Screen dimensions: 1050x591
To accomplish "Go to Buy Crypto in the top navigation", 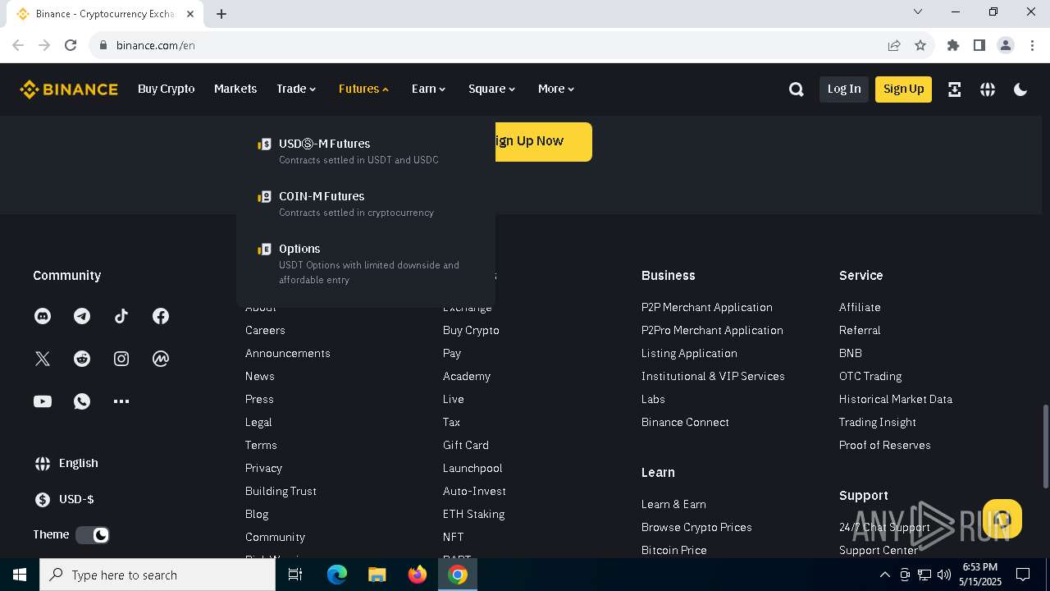I will coord(167,89).
